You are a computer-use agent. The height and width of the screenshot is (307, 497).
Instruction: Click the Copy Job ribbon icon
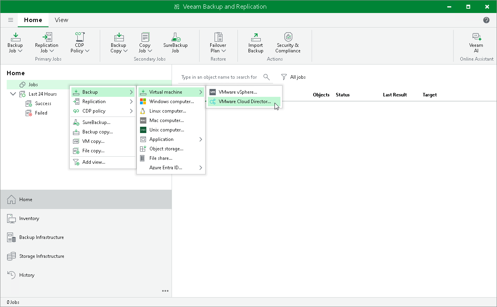pos(145,37)
